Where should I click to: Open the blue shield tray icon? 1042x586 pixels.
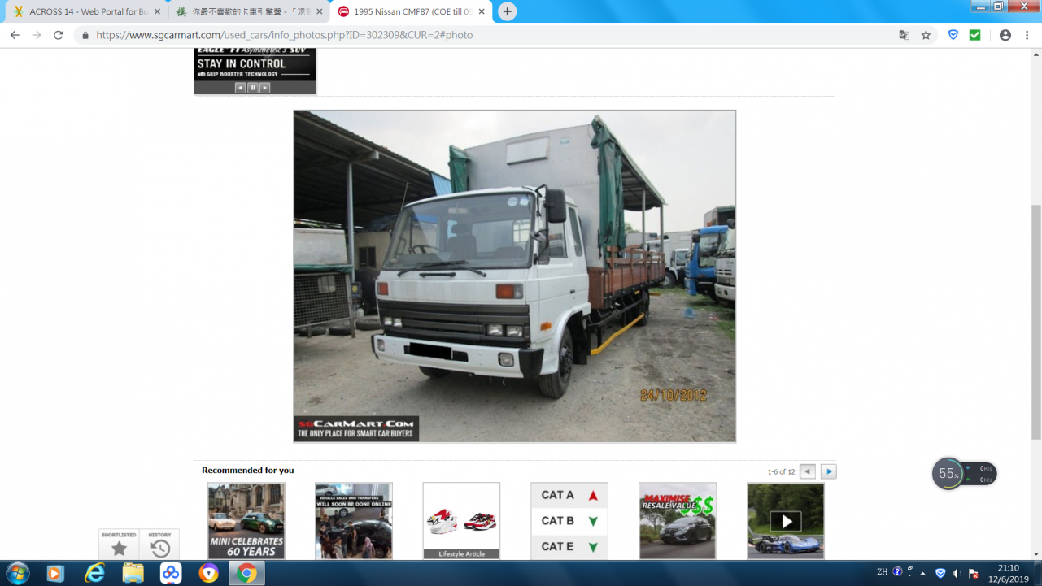pos(940,573)
